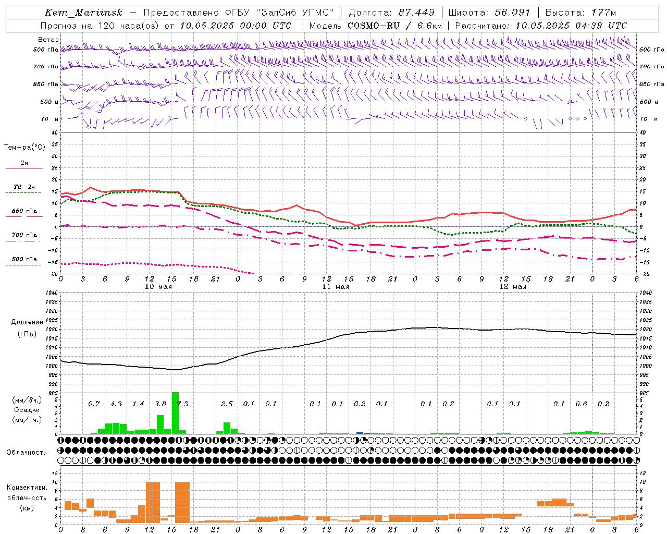Click the Облачность cloudiness label

(26, 453)
